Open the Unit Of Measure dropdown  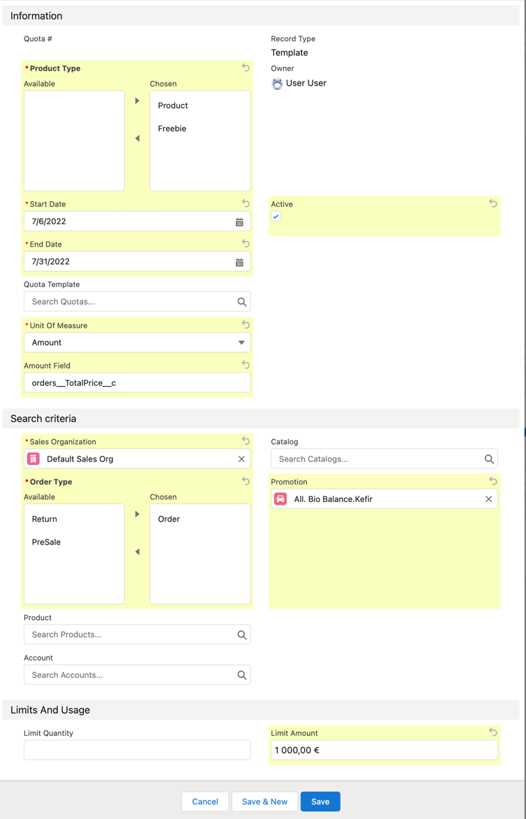(241, 342)
